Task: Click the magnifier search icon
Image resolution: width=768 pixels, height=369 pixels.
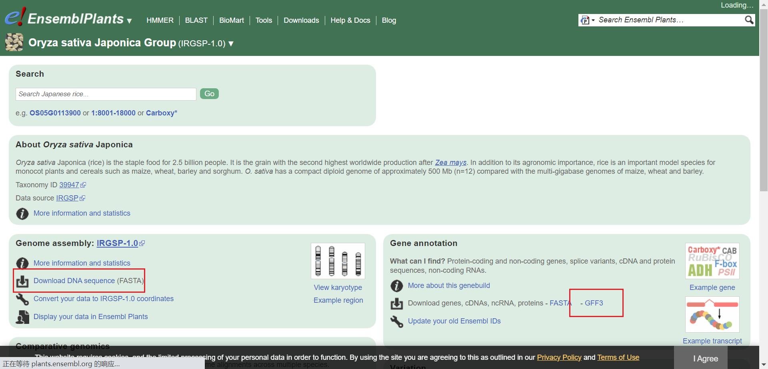Action: 749,20
